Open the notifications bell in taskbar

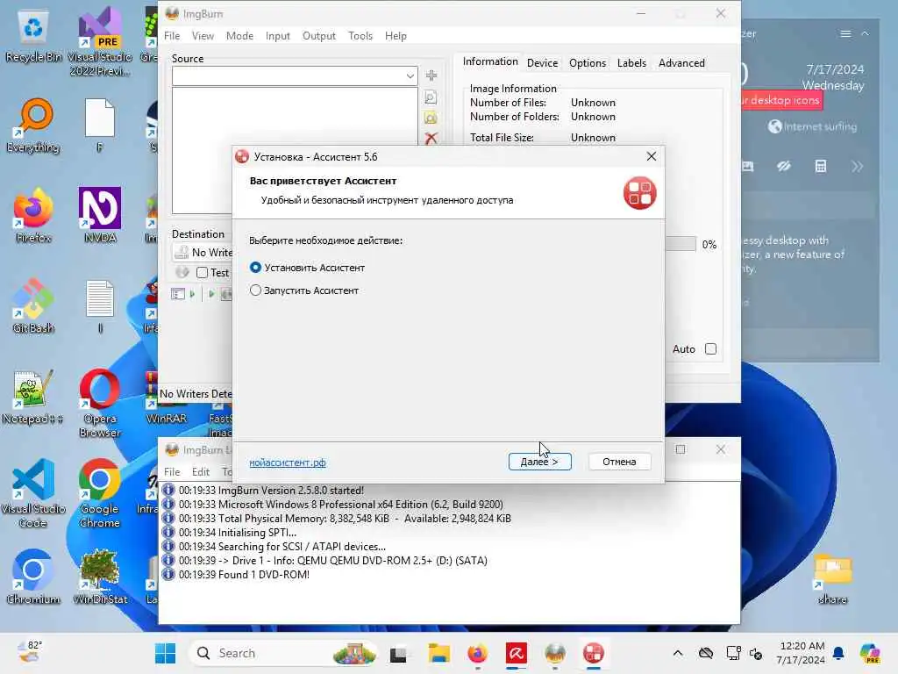point(838,653)
